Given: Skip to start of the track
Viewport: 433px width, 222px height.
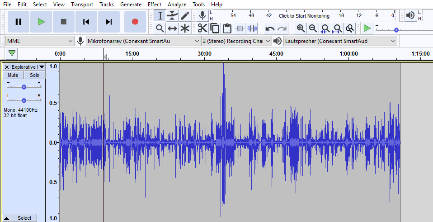Looking at the screenshot, I should tap(86, 22).
